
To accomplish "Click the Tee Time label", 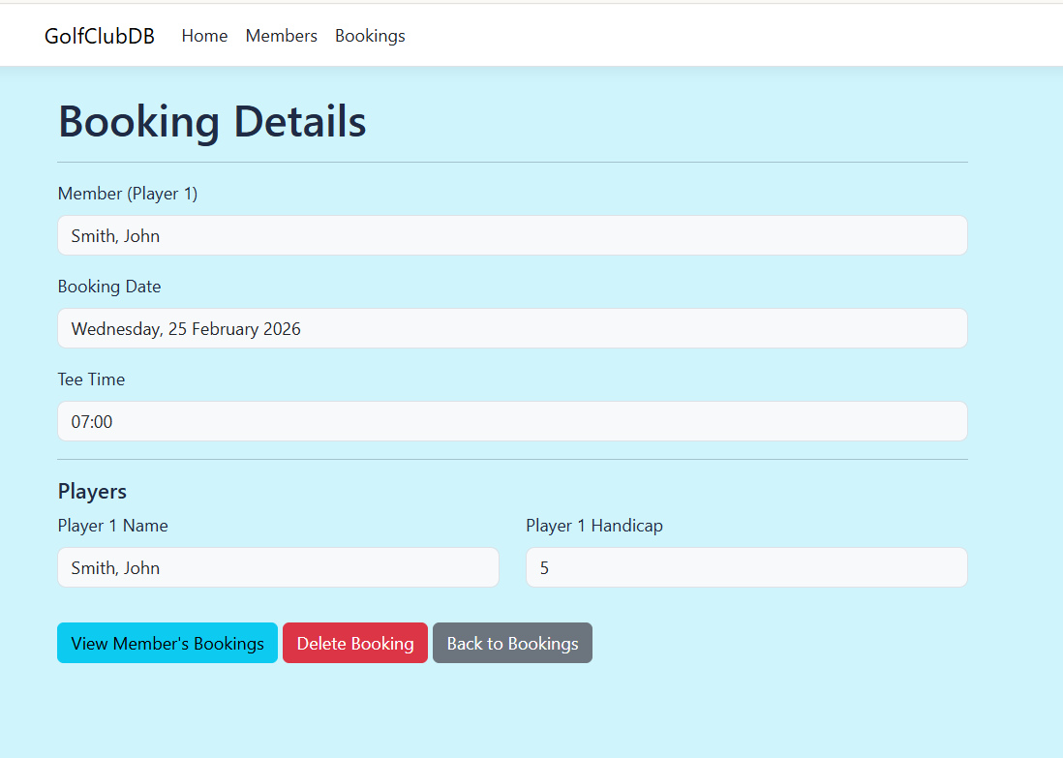I will click(92, 379).
